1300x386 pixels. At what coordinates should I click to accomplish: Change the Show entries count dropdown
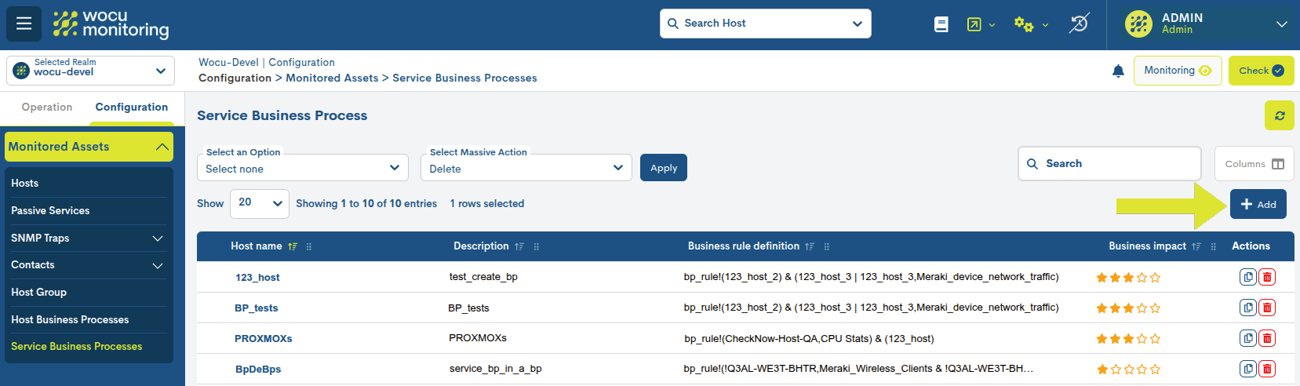click(x=260, y=203)
